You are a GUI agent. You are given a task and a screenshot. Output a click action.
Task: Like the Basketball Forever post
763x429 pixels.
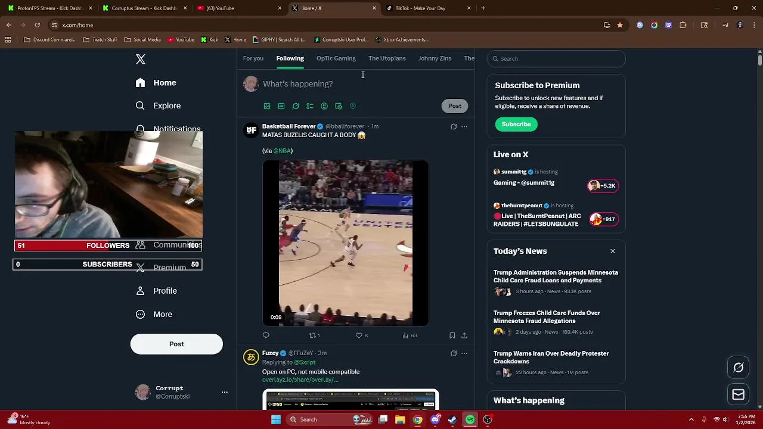(361, 335)
